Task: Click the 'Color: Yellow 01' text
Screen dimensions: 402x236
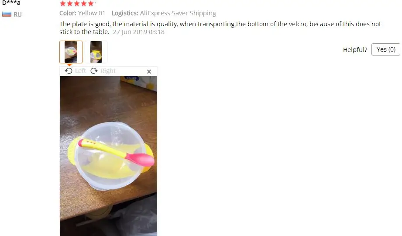Action: tap(82, 13)
